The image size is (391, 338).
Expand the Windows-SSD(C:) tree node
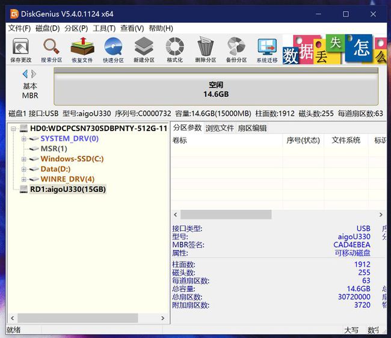pos(23,159)
